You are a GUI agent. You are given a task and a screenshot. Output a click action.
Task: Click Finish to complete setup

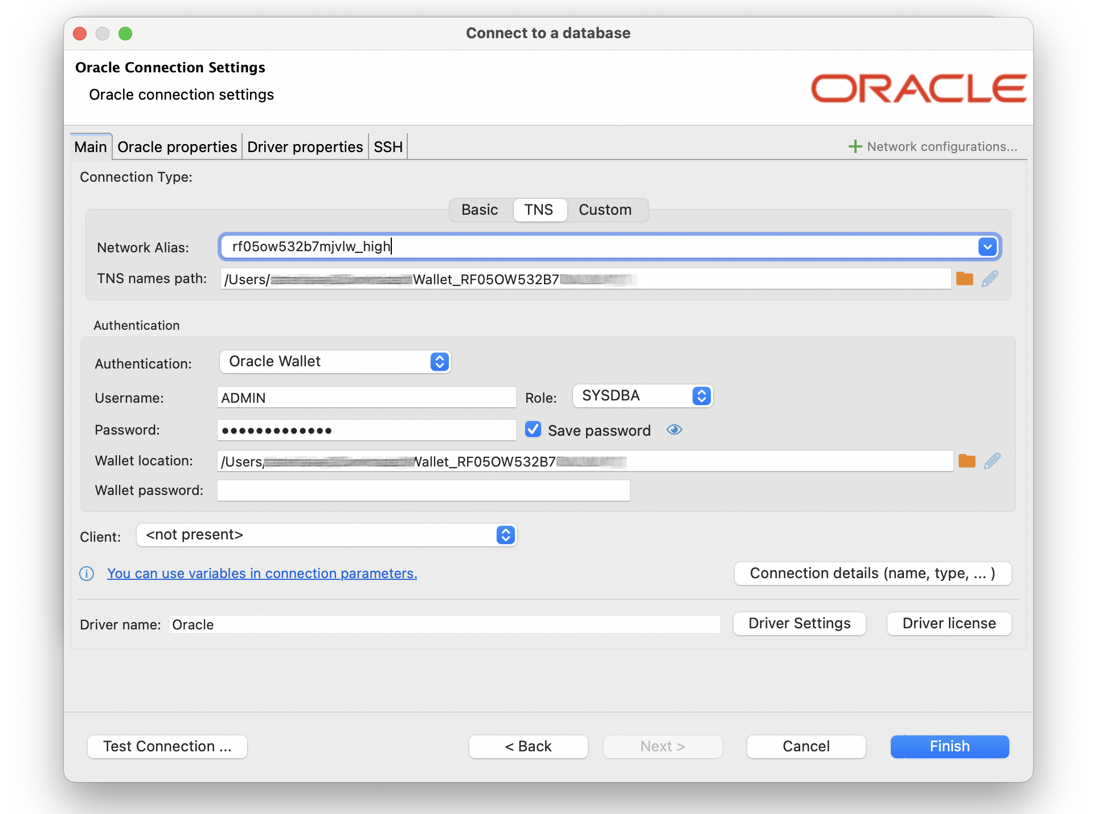click(x=949, y=746)
